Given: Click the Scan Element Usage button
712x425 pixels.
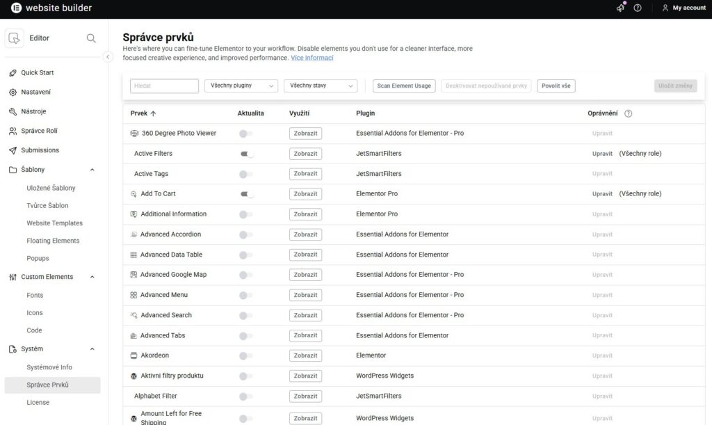Looking at the screenshot, I should point(403,86).
